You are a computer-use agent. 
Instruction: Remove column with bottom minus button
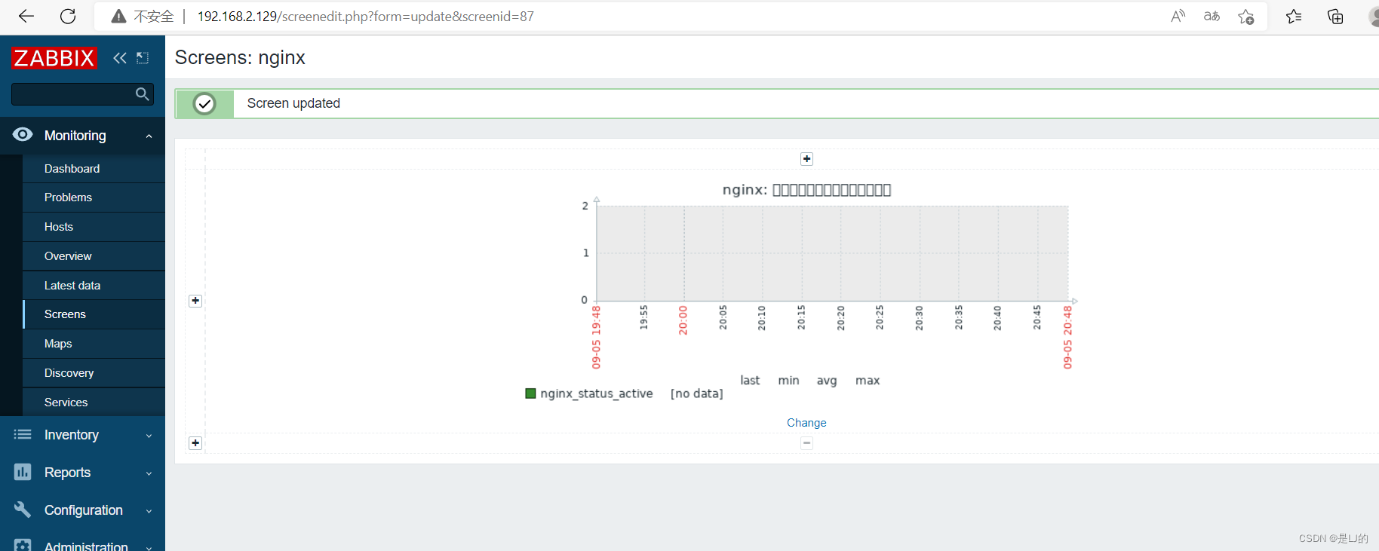point(806,443)
